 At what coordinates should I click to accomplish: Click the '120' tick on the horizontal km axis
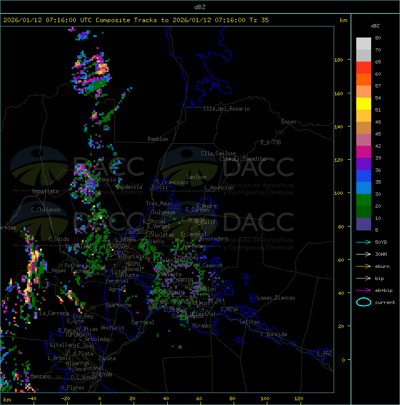click(x=299, y=398)
